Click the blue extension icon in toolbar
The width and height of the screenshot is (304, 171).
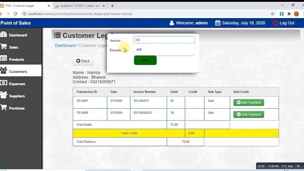pos(282,14)
